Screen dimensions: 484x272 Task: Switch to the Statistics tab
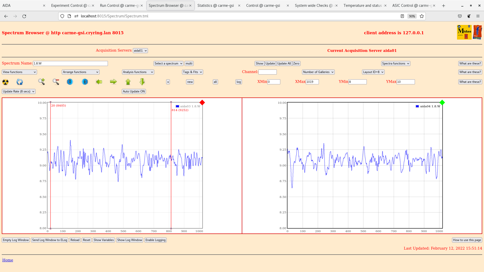216,5
